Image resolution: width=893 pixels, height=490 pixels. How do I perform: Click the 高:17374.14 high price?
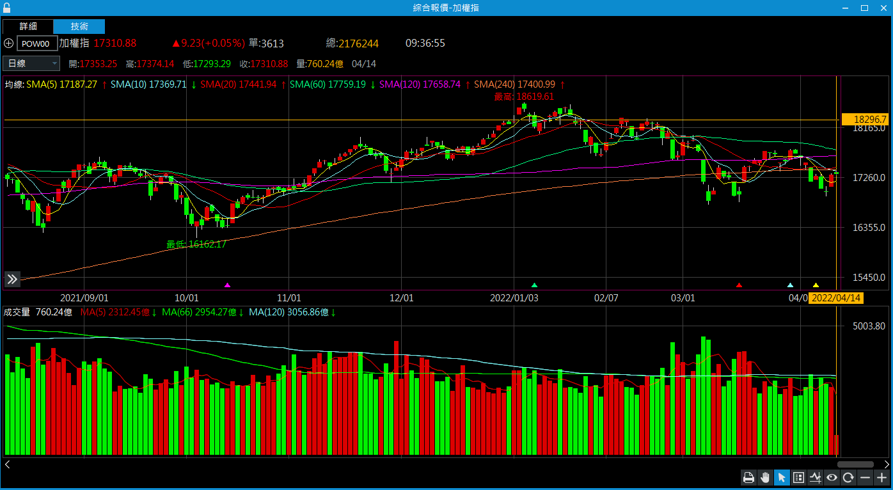click(x=150, y=63)
